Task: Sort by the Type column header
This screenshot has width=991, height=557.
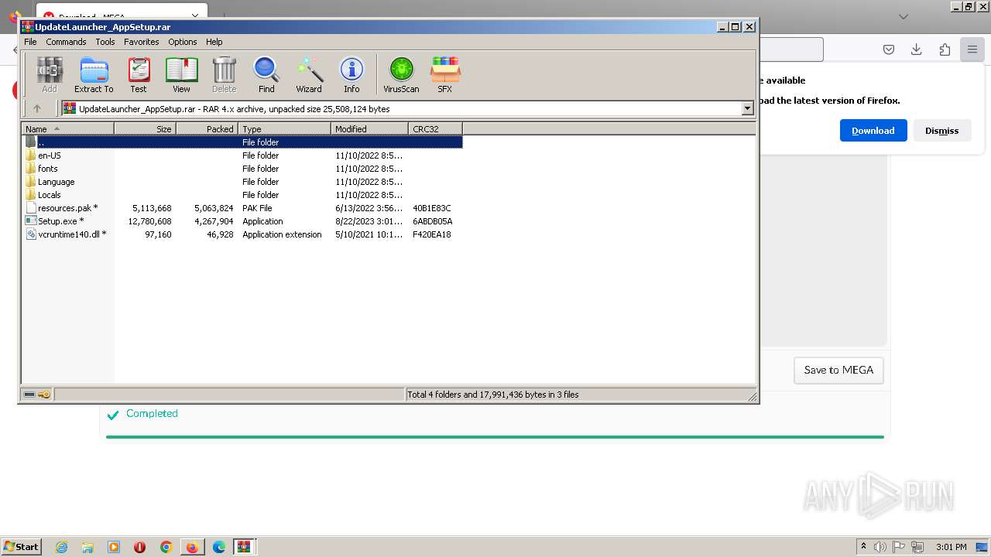Action: click(x=284, y=129)
